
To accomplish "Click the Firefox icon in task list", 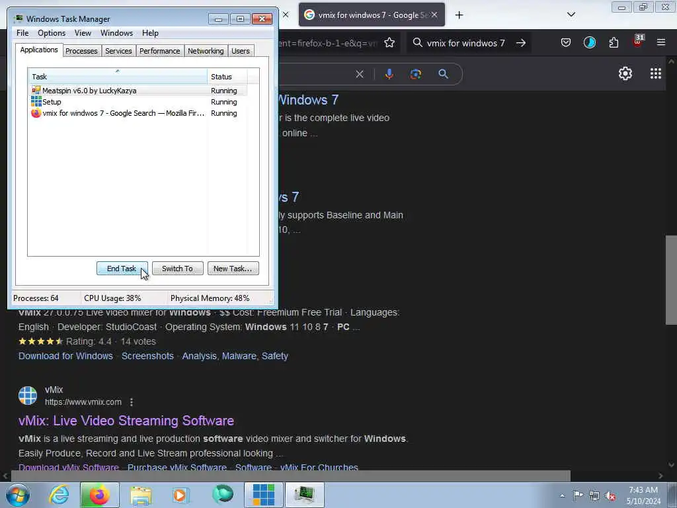I will (36, 112).
